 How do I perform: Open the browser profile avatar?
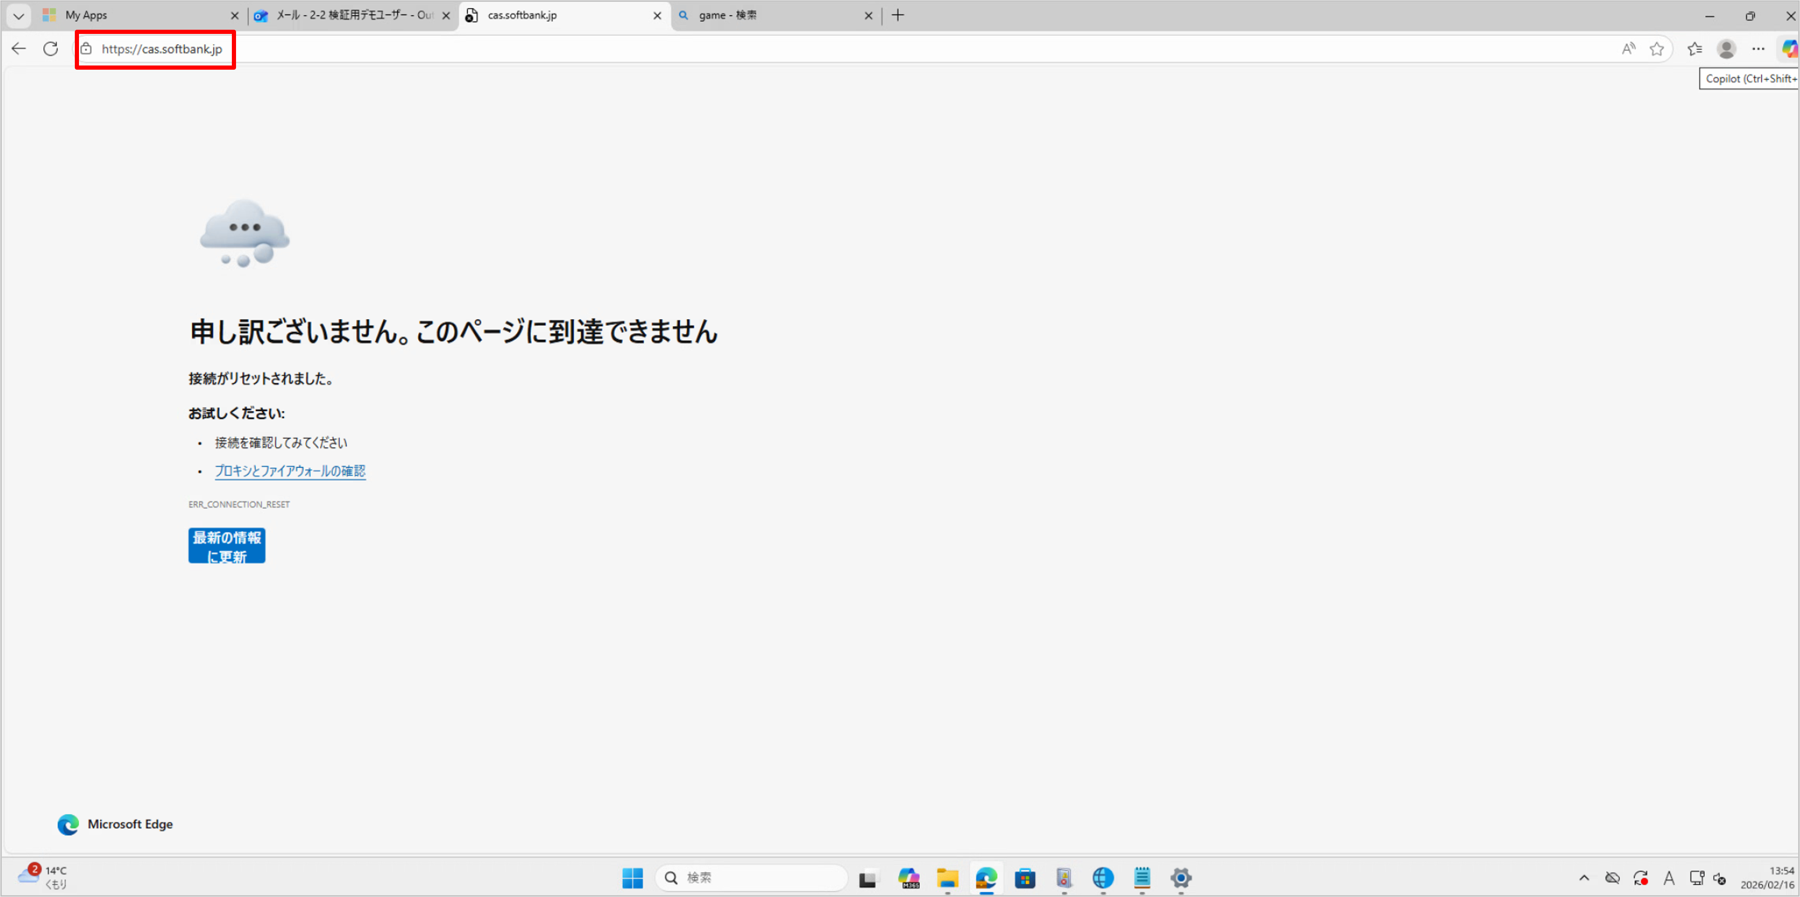click(1727, 49)
